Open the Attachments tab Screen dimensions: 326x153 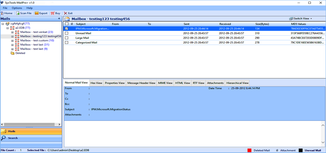point(215,83)
